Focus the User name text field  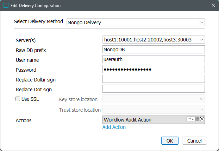pos(153,59)
